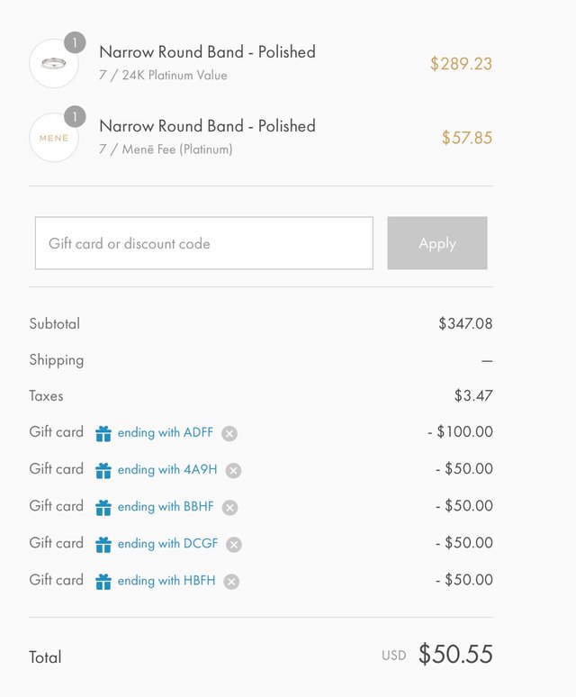
Task: Click the gift icon for DCGF card
Action: pos(103,544)
